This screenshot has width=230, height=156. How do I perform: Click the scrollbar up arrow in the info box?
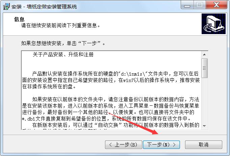tap(204, 55)
